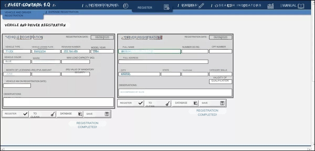
Task: Click the Register document icon in top bar
Action: tap(166, 7)
